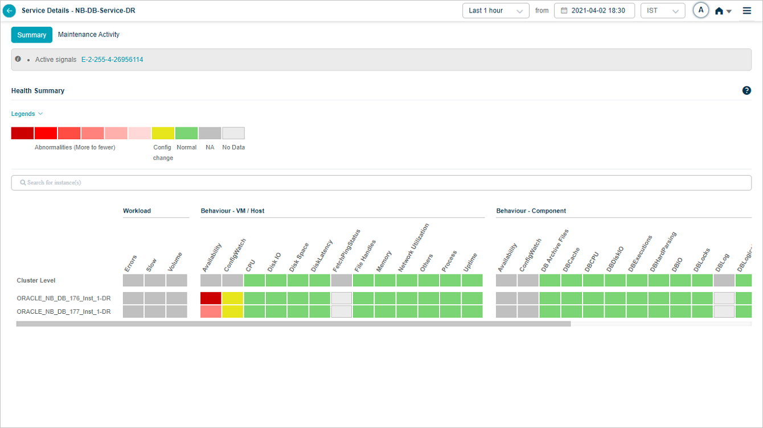Click the horizontal scrollbar below the heatmap
Screen dimensions: 763x428
293,324
